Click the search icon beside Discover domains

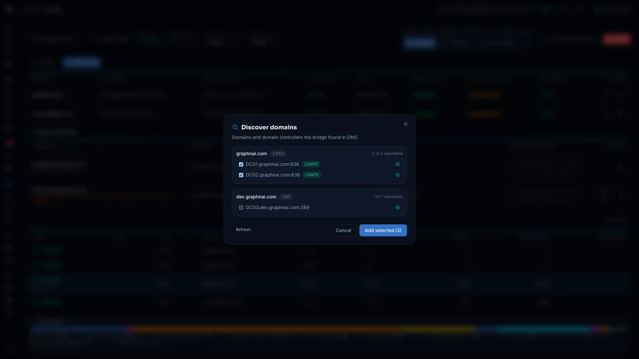(x=235, y=127)
